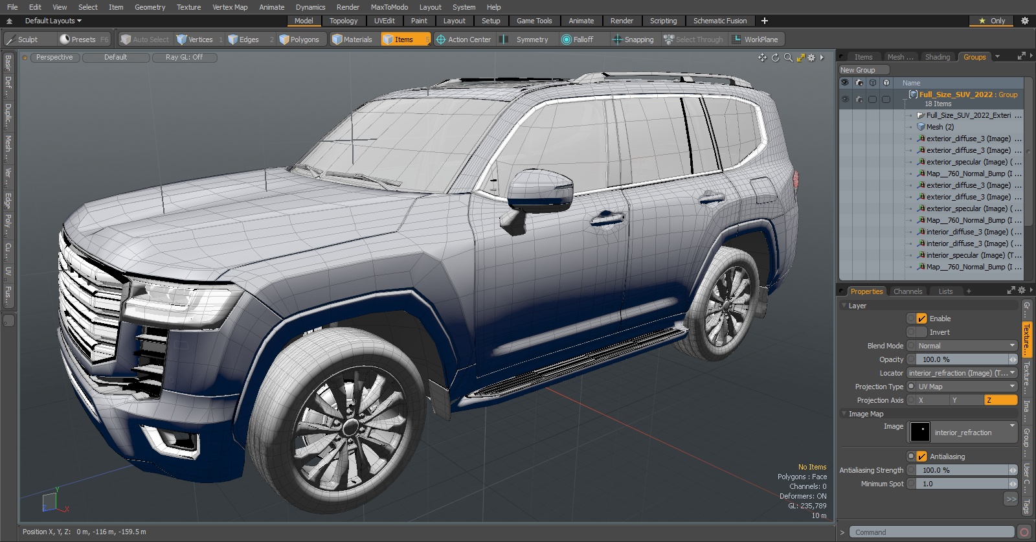This screenshot has width=1036, height=542.
Task: Toggle Select Through mode
Action: [693, 40]
